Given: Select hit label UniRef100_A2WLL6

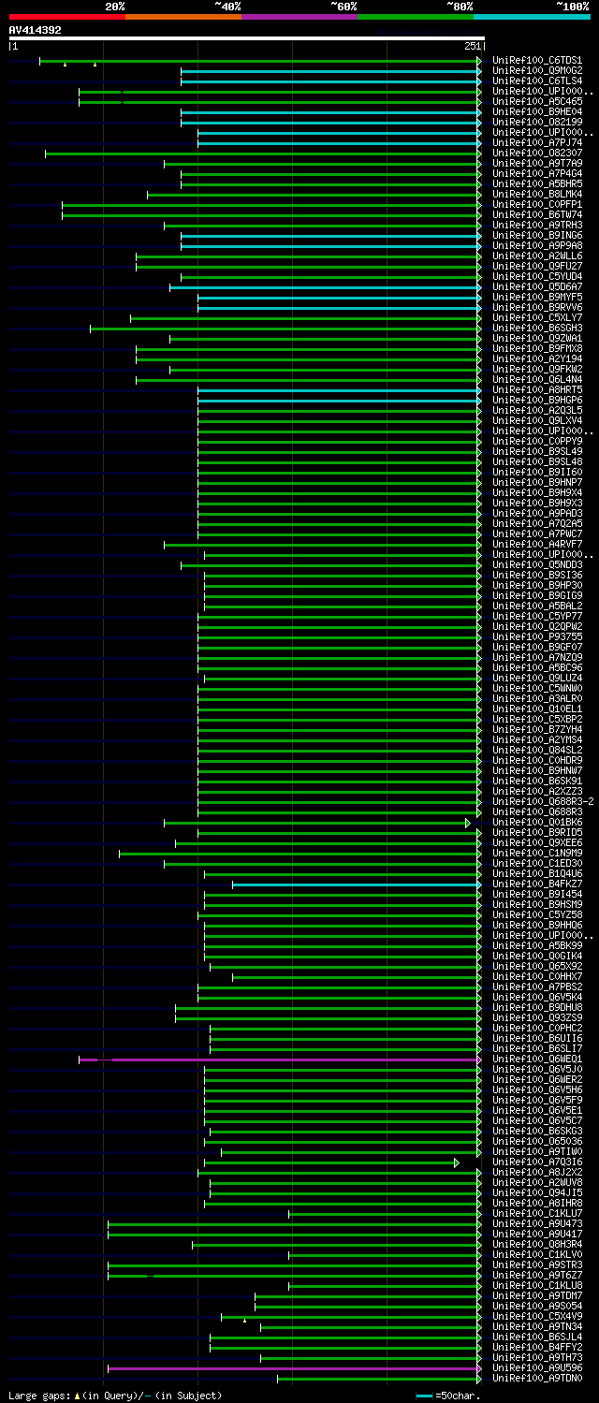Looking at the screenshot, I should pos(537,256).
